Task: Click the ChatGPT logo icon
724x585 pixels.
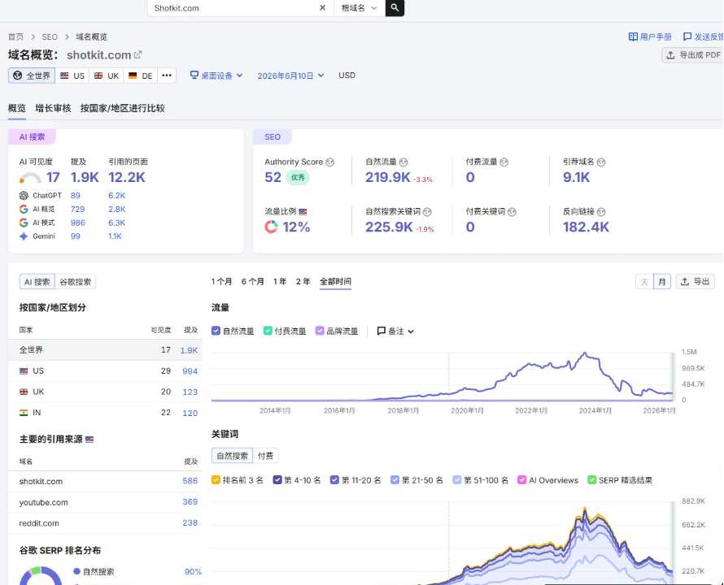Action: coord(24,196)
